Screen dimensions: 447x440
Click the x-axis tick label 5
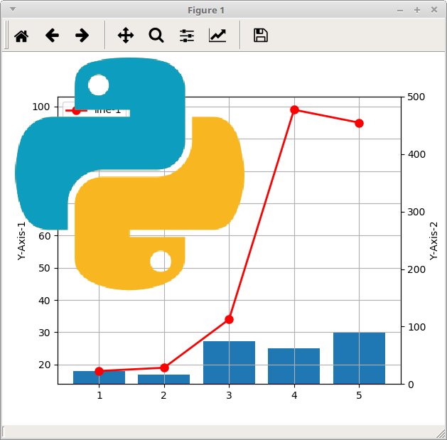point(359,395)
